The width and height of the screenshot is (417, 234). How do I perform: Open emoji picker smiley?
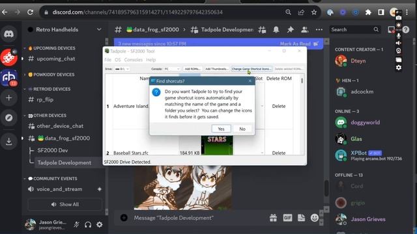[x=315, y=218]
